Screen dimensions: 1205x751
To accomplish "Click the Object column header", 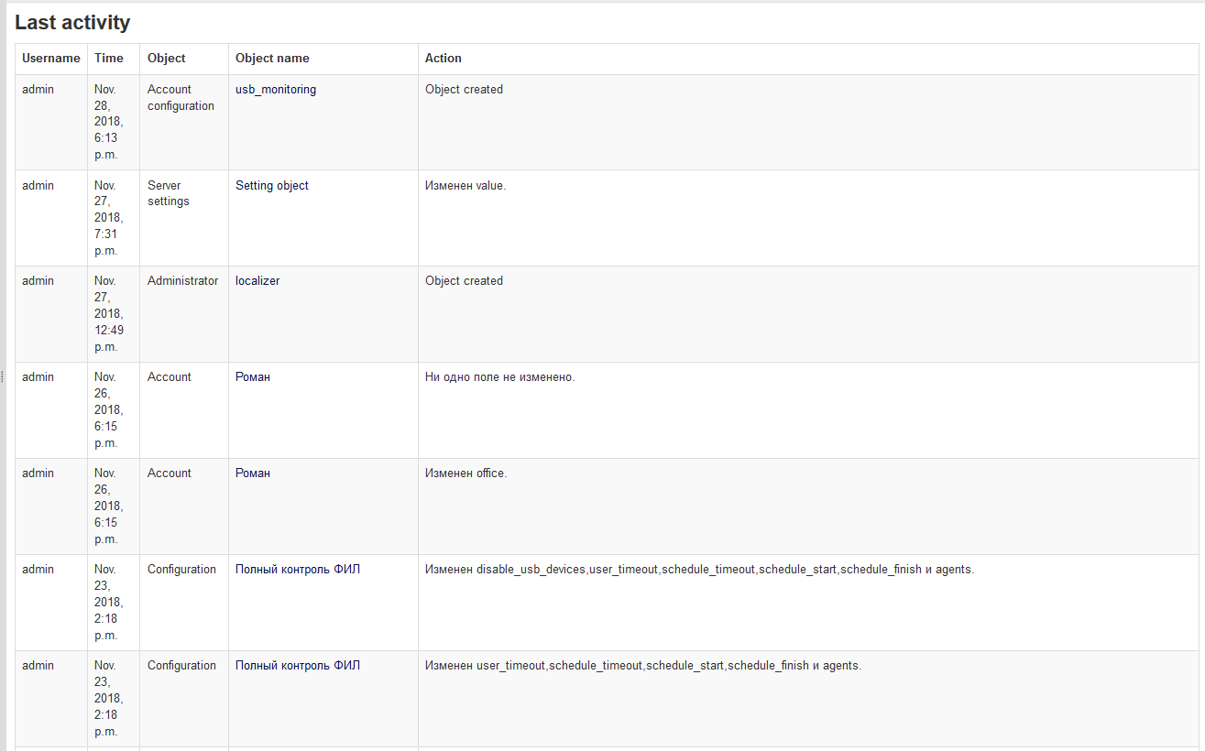I will pos(166,59).
